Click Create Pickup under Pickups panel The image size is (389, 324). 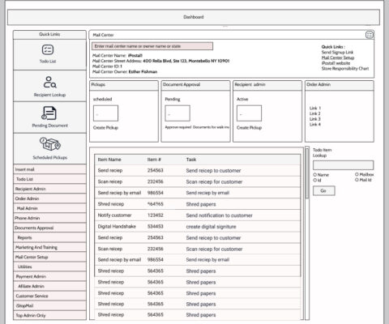105,128
